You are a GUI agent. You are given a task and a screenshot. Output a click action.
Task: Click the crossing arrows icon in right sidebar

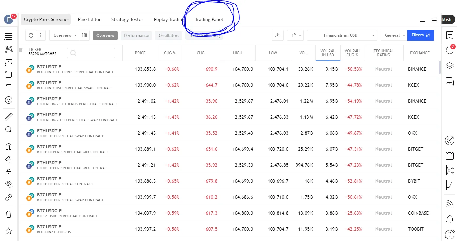pyautogui.click(x=450, y=171)
